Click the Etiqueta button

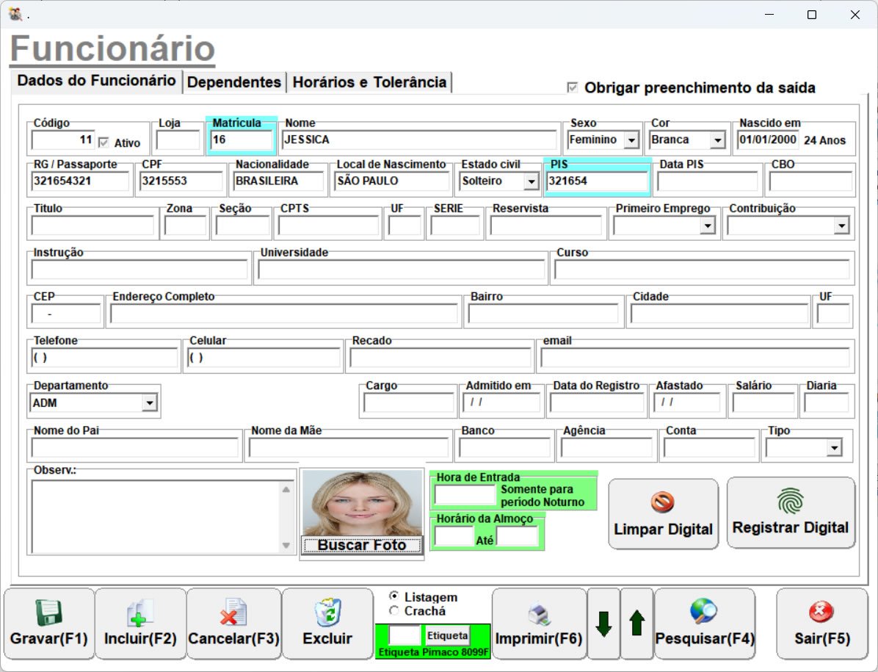(x=447, y=635)
